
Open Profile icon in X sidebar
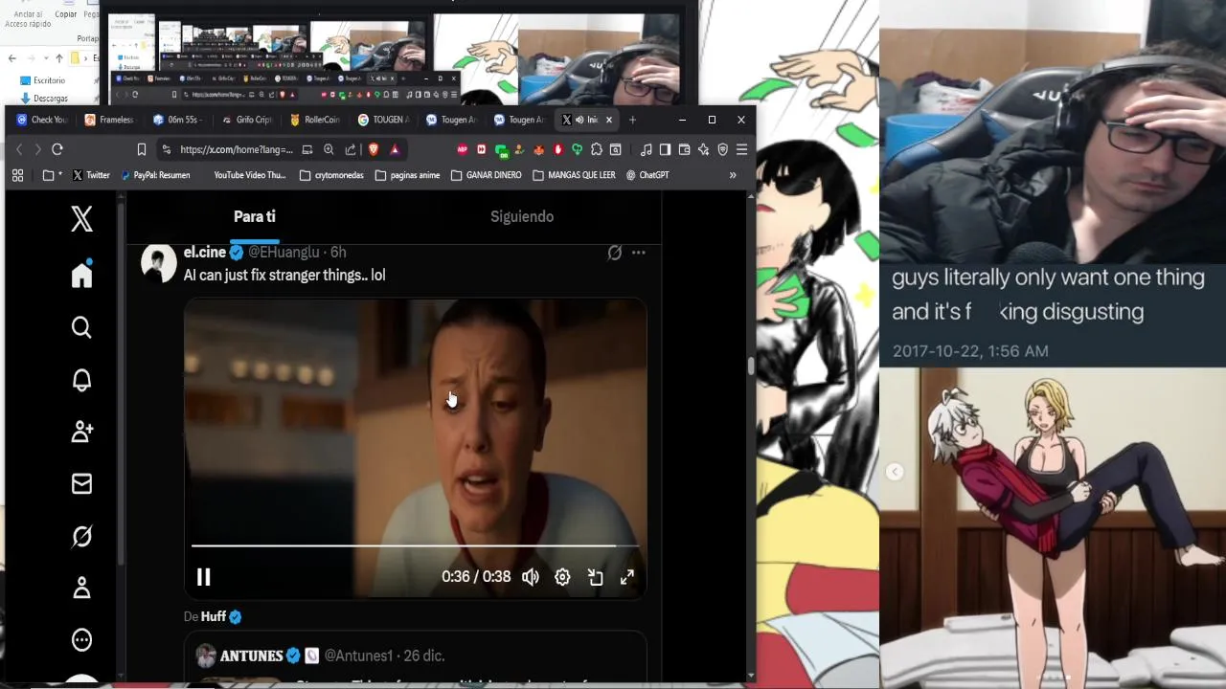point(81,588)
